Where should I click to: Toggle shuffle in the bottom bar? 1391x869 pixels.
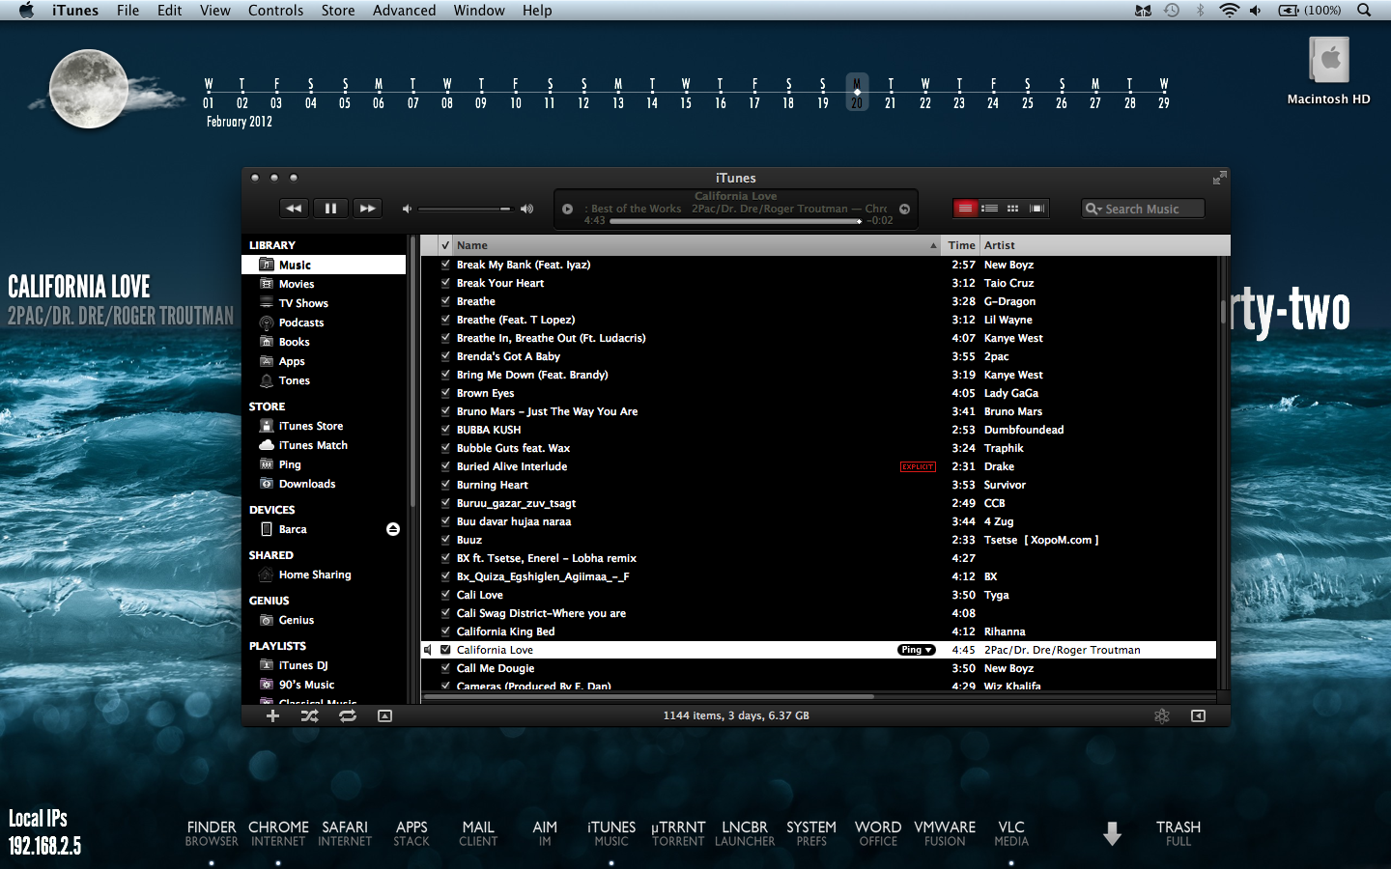tap(309, 715)
